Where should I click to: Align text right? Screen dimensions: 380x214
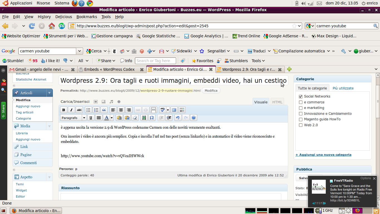point(128,110)
